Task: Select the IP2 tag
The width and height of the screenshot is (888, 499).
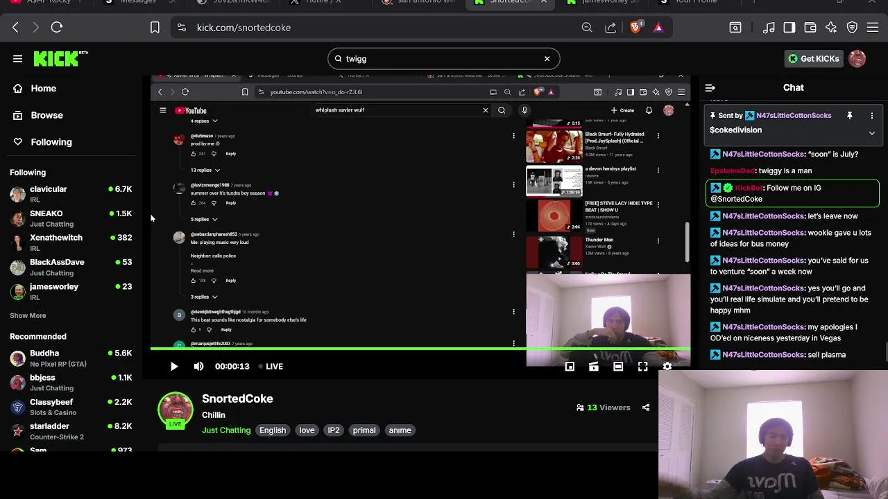Action: click(334, 430)
